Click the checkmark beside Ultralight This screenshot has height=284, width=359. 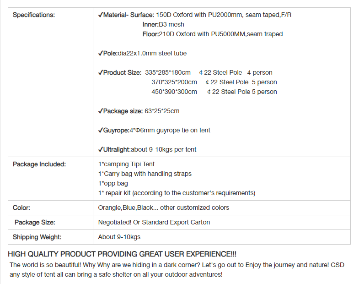101,150
